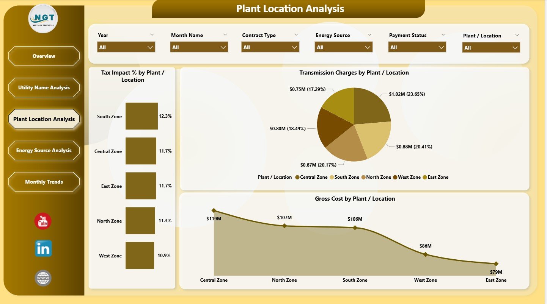Screen dimensions: 547x304
Task: Select the Plant Location Analysis button
Action: [x=44, y=119]
